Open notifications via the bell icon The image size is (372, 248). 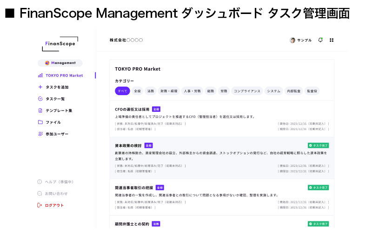click(x=320, y=40)
